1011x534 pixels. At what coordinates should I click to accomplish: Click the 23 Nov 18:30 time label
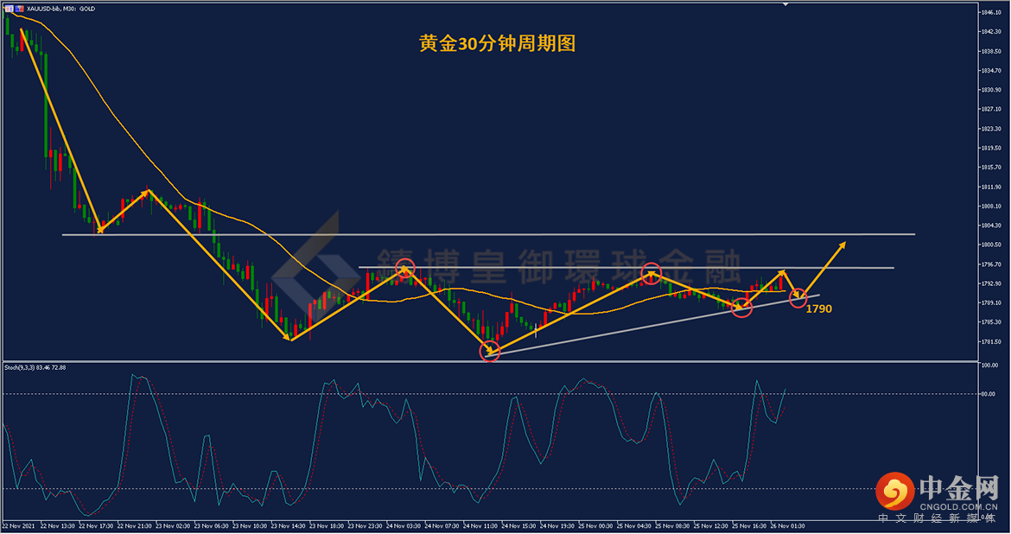327,526
